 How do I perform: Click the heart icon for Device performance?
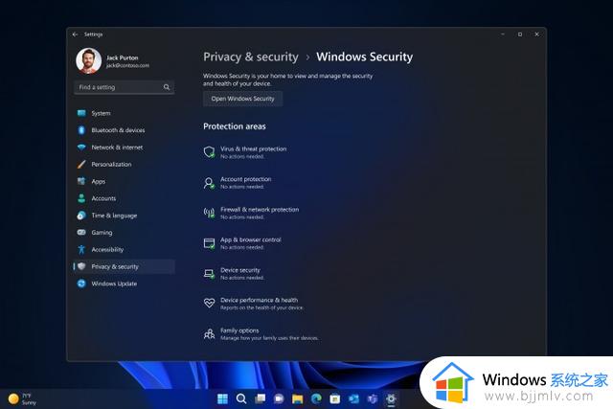click(x=209, y=304)
